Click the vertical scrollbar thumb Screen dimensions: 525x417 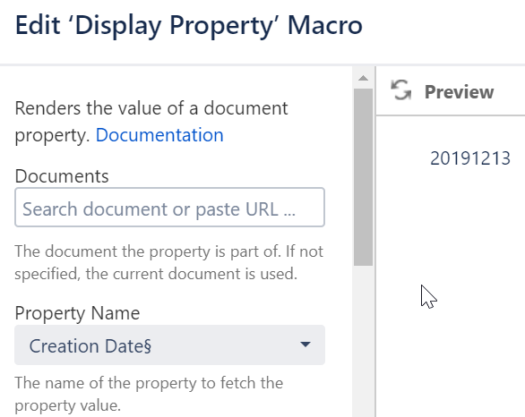click(363, 177)
